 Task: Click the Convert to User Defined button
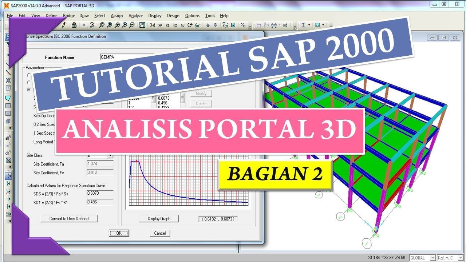point(69,219)
